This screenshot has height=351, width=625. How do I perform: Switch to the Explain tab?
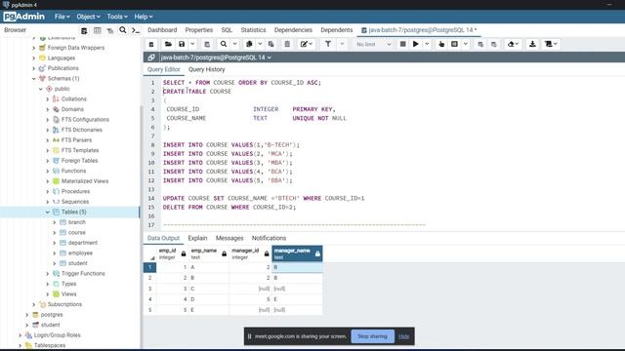point(197,238)
